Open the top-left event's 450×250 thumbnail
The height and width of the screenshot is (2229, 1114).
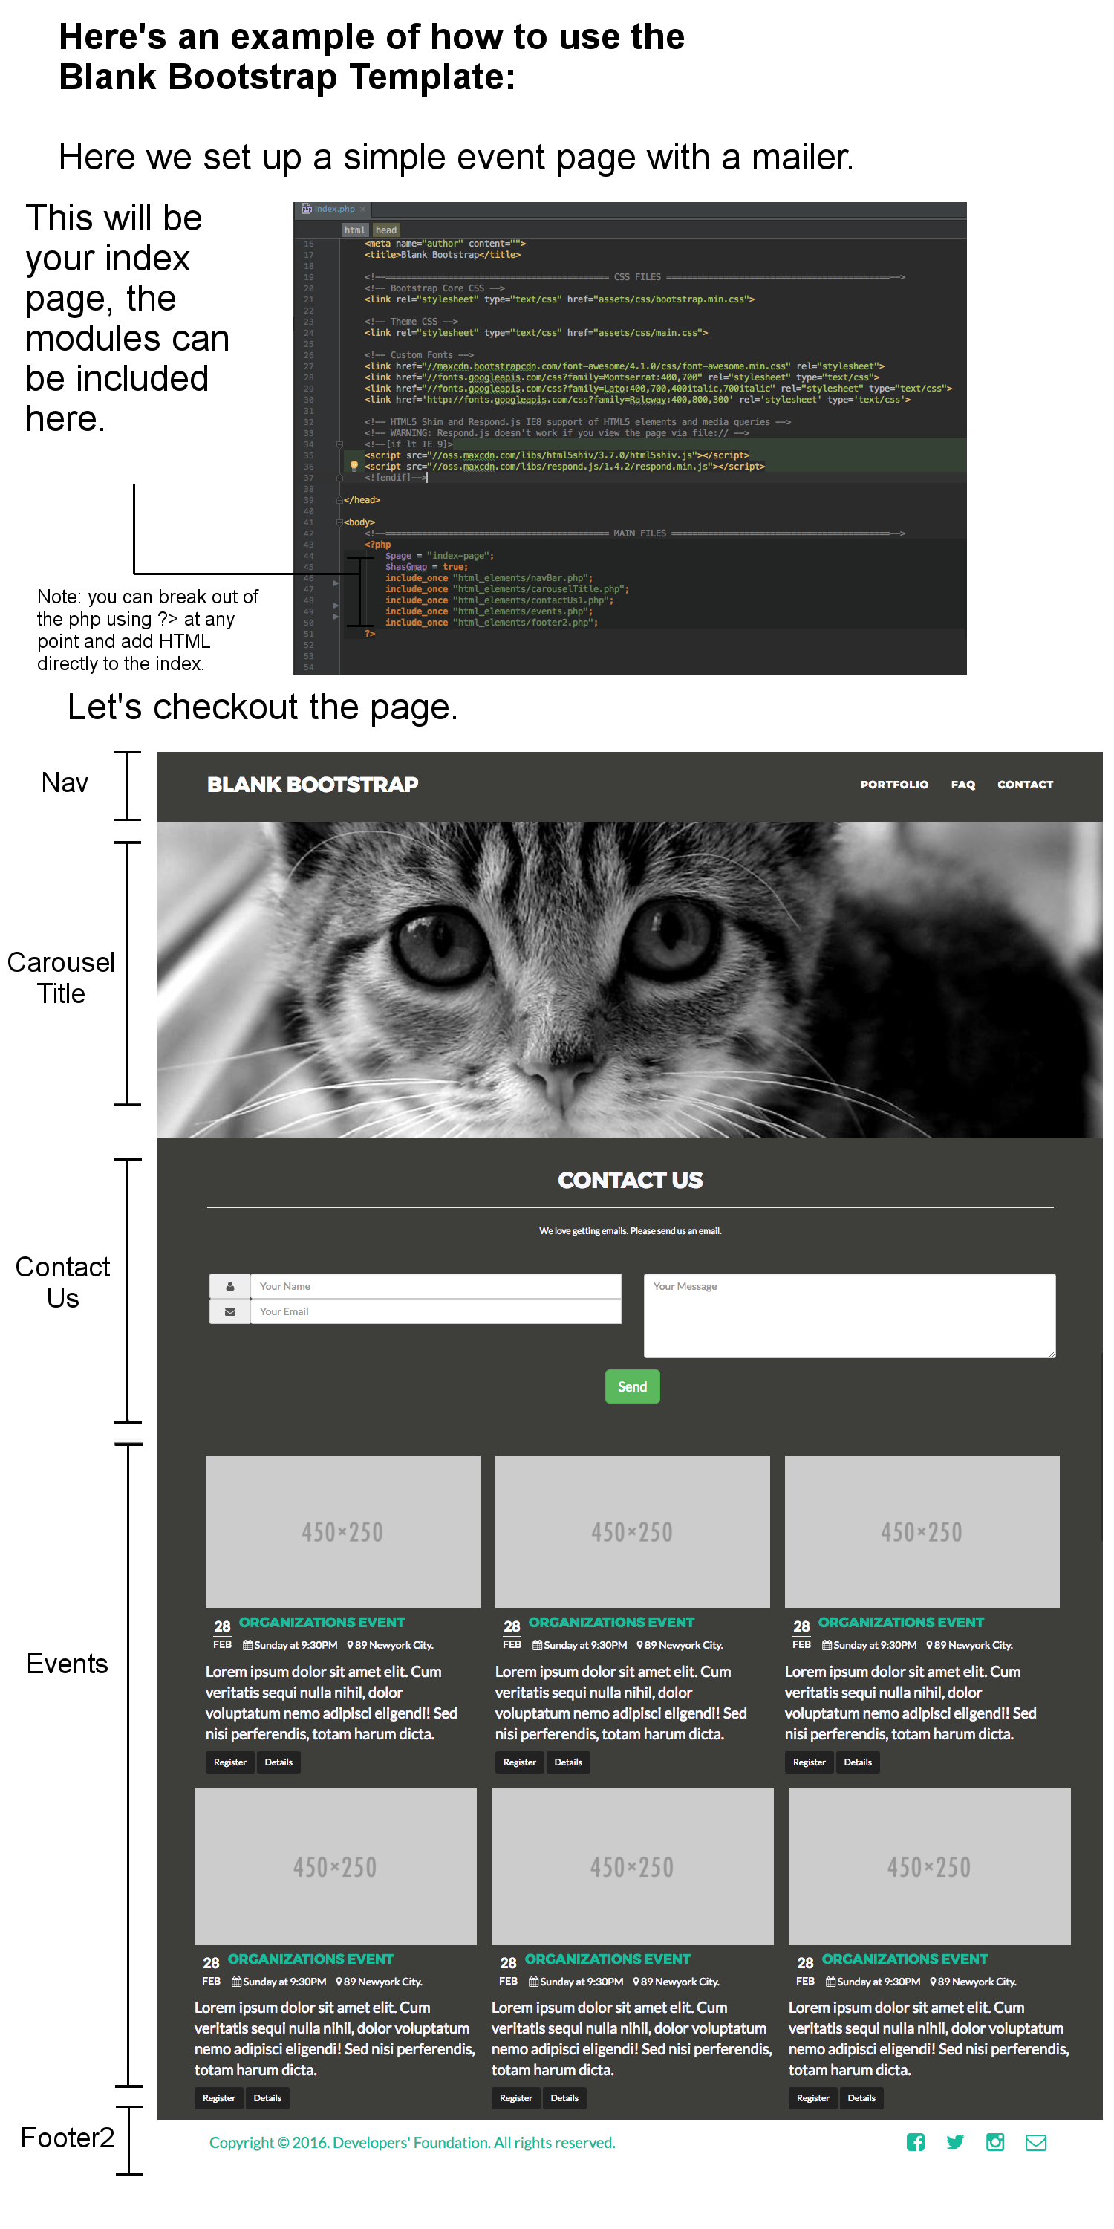342,1531
